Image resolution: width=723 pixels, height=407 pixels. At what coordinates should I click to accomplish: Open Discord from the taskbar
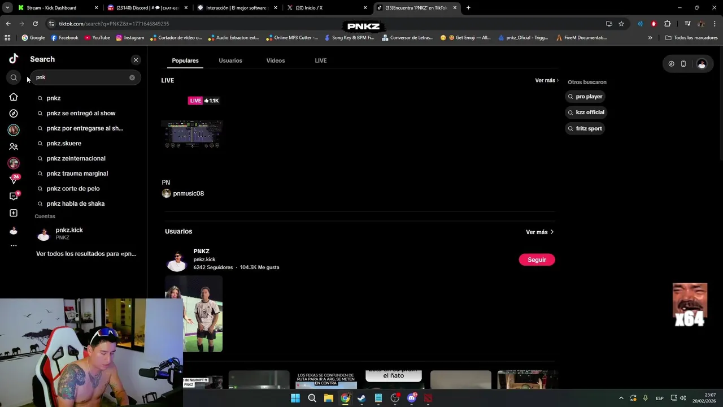point(412,398)
